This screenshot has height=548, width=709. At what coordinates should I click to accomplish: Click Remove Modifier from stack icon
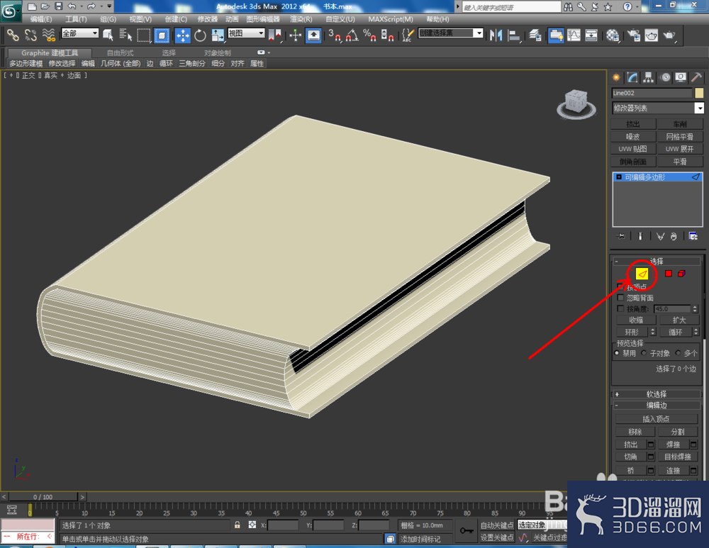pos(674,236)
